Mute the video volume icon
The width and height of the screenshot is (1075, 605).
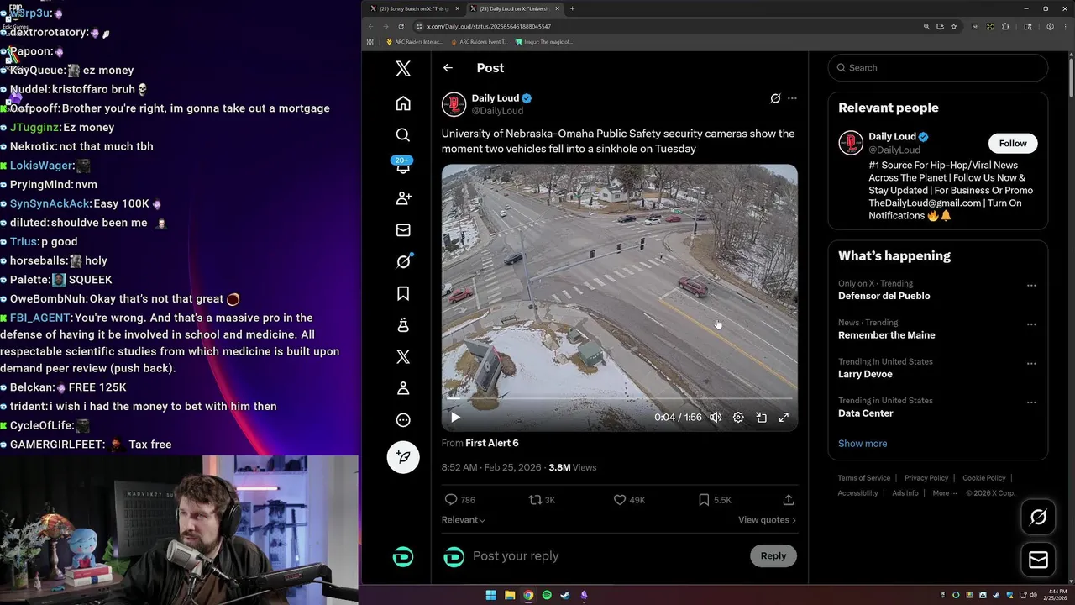point(716,418)
